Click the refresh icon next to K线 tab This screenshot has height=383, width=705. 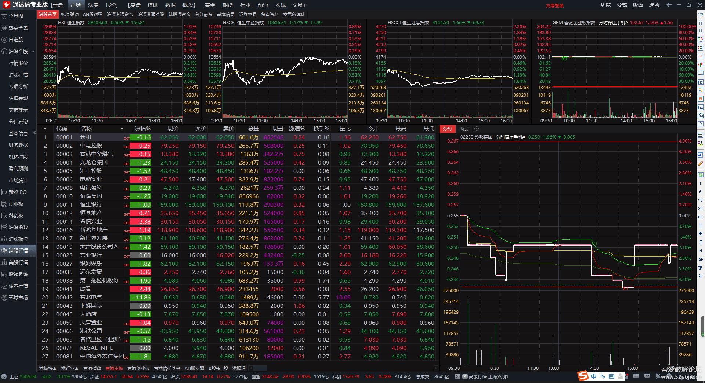pyautogui.click(x=477, y=129)
